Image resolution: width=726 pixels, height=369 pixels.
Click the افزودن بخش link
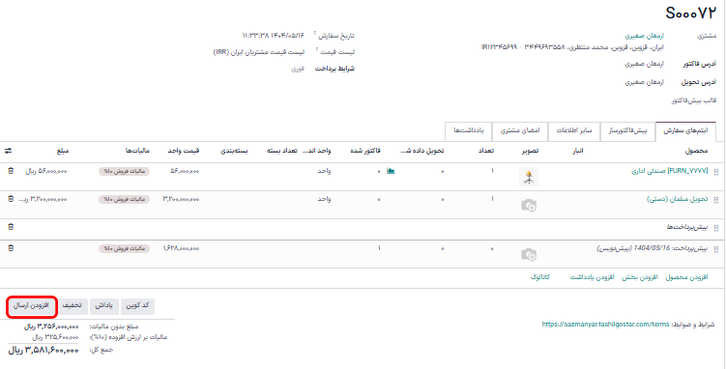click(639, 277)
